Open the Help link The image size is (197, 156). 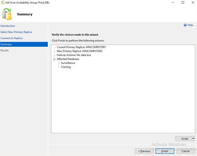(x=190, y=25)
